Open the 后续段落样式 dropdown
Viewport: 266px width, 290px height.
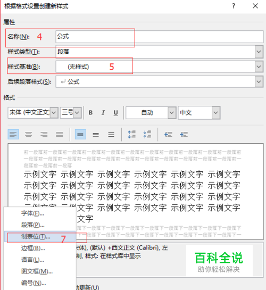[259, 81]
